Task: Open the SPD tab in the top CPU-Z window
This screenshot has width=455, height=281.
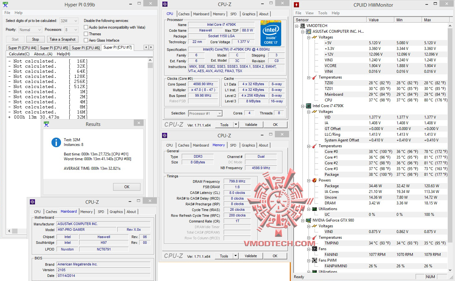Action: (x=234, y=14)
